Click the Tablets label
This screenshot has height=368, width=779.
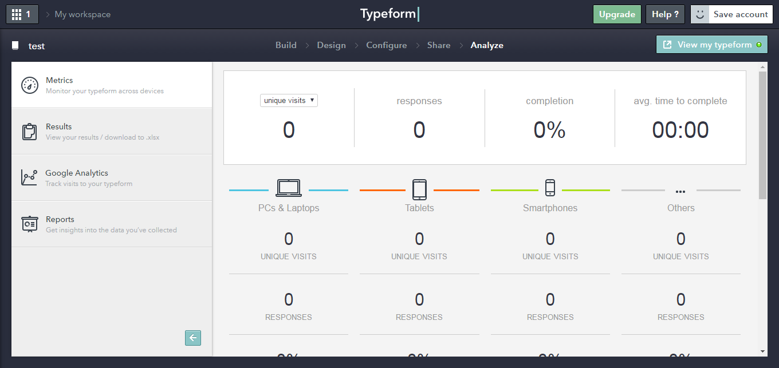(419, 208)
